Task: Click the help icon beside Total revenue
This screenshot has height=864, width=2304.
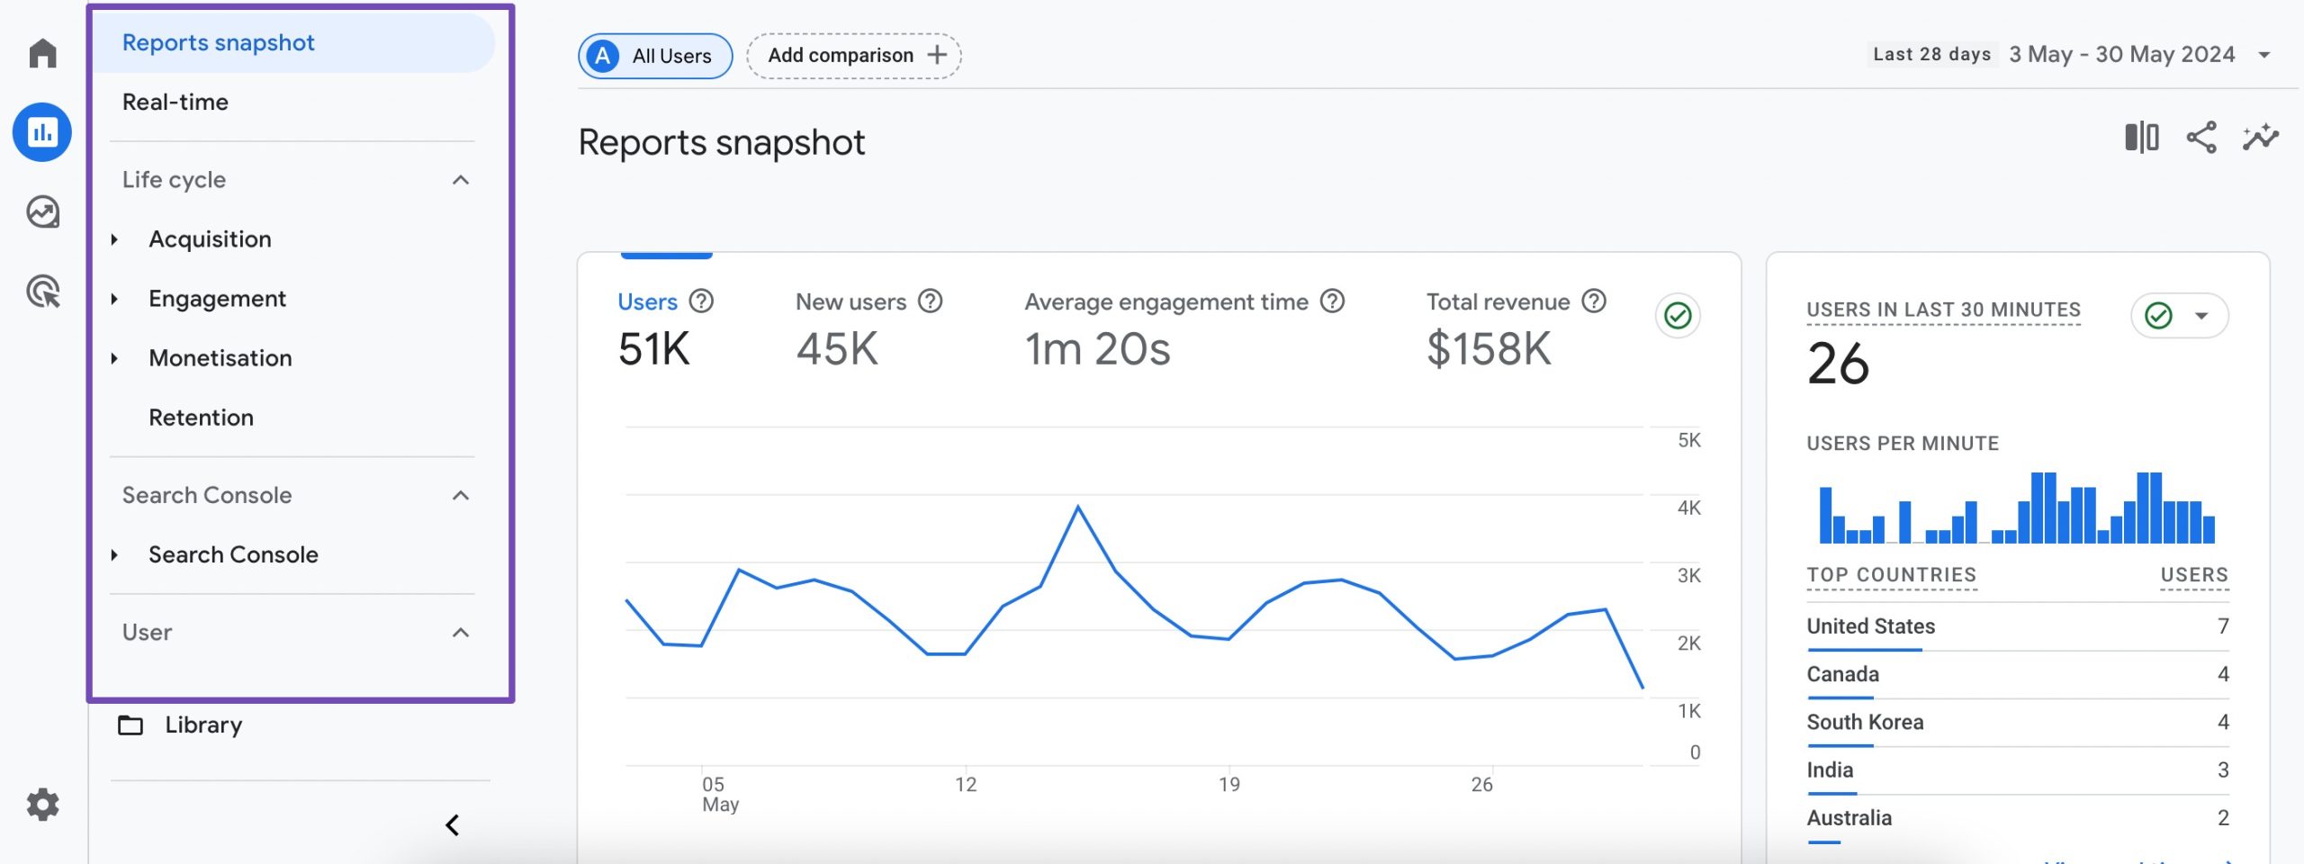Action: coord(1594,301)
